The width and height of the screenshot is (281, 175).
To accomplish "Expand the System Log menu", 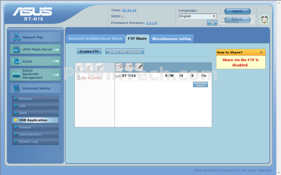I will [35, 142].
